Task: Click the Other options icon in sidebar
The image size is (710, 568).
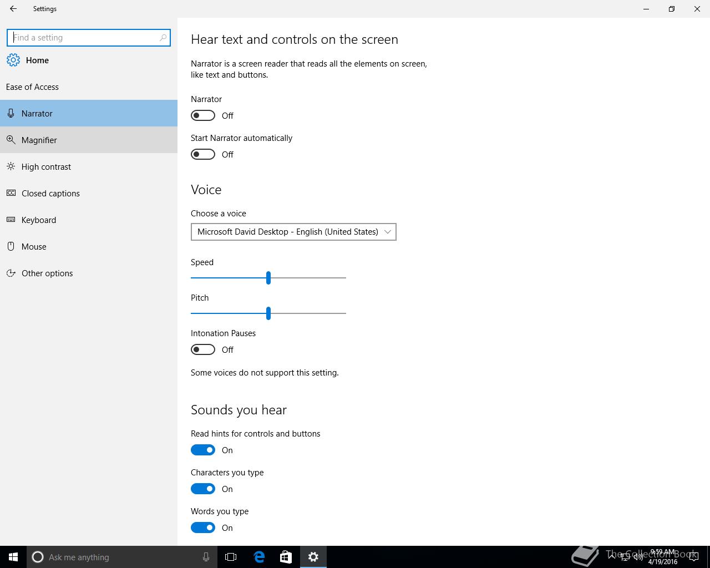Action: (11, 273)
